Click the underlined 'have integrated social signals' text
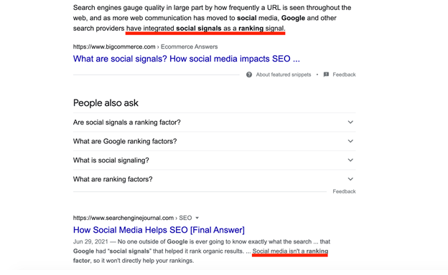The image size is (448, 275). tap(174, 29)
